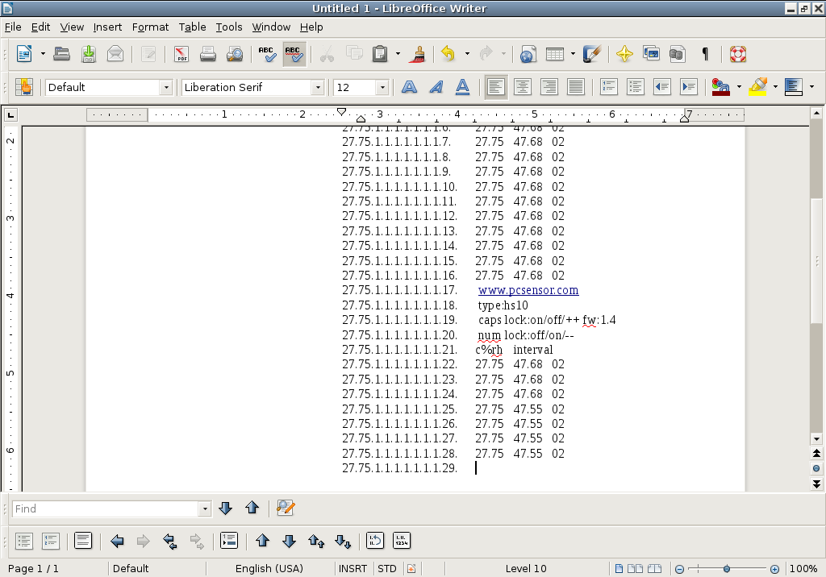This screenshot has height=577, width=826.
Task: Open the Format menu
Action: click(x=150, y=27)
